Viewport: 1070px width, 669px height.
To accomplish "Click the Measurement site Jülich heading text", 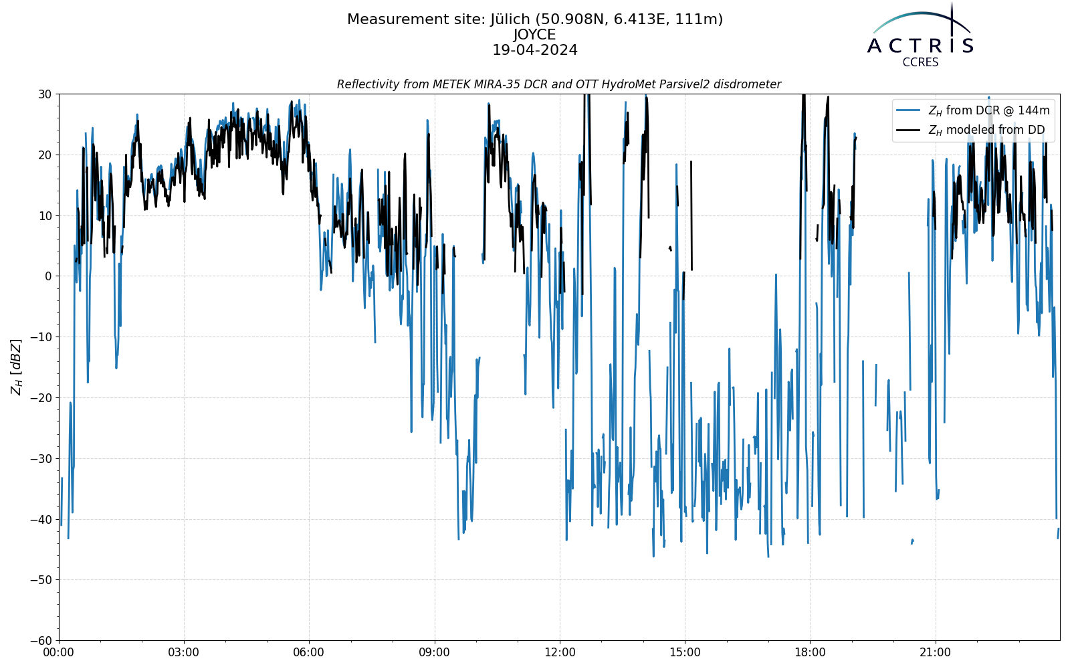I will (x=535, y=19).
